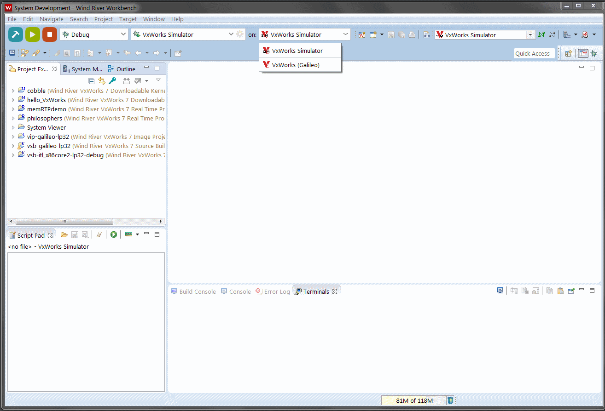The image size is (605, 411).
Task: Click the green Connect target icon
Action: tap(541, 34)
